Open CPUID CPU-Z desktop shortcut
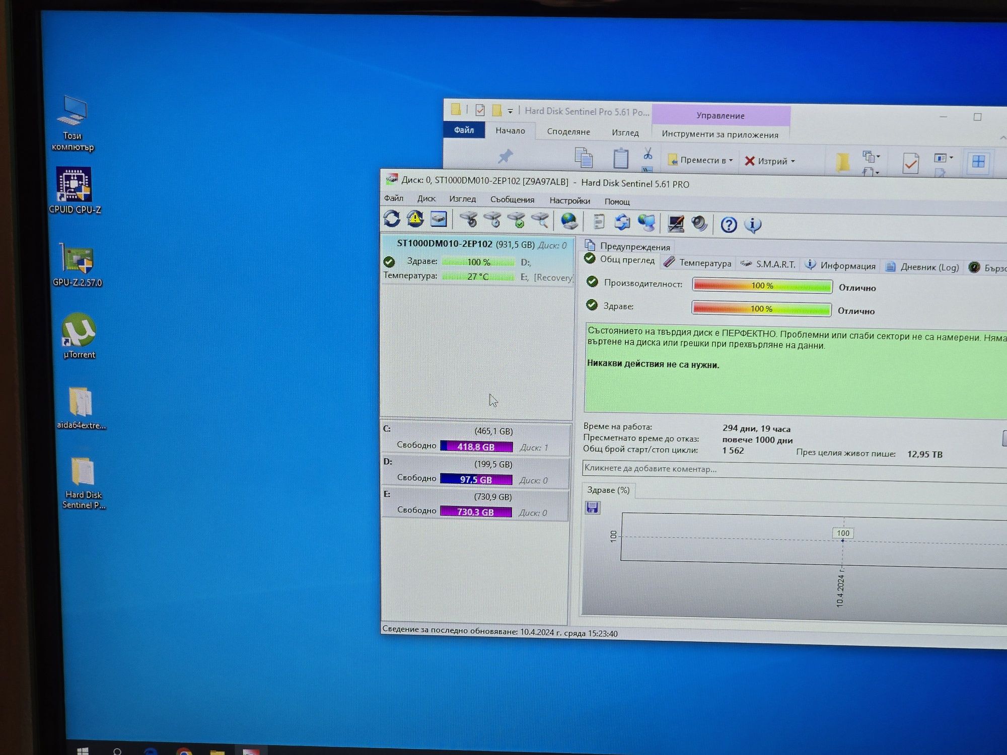The image size is (1007, 755). coord(75,191)
